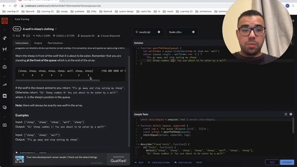Open the 2 Issues Reported link

point(109,36)
